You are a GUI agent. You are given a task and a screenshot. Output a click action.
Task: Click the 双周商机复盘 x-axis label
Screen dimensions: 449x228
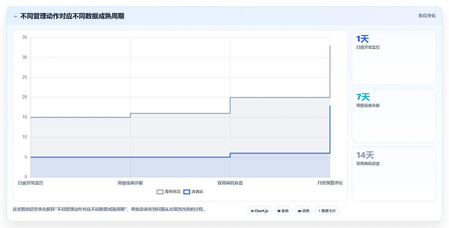tap(230, 183)
